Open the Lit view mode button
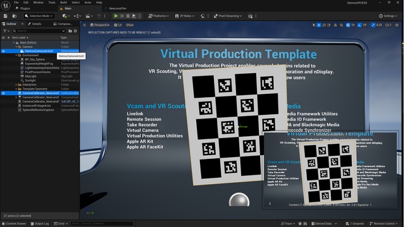Viewport: 405px width, 227px height. pos(118,25)
